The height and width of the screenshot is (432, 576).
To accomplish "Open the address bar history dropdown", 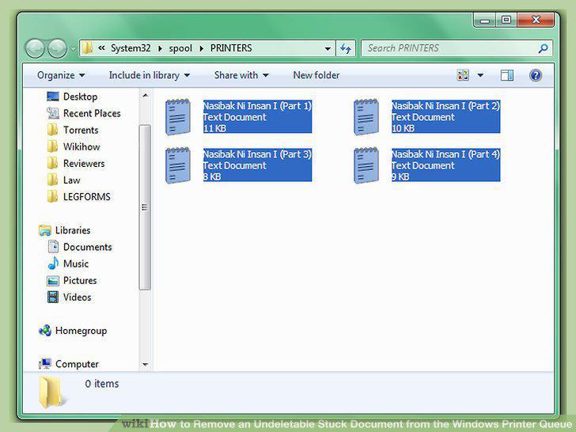I will 328,48.
